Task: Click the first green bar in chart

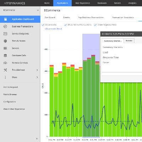Action: 51,101
